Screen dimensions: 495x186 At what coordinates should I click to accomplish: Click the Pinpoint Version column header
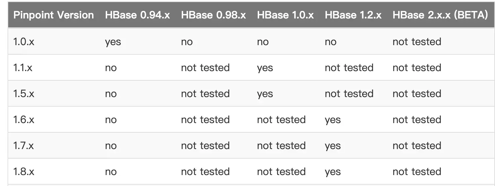(x=53, y=15)
